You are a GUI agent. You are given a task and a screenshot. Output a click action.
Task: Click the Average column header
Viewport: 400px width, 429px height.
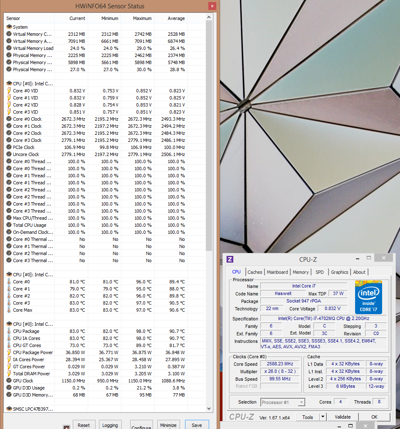[171, 18]
